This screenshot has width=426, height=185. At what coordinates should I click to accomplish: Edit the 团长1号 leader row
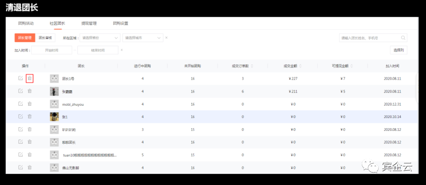[x=20, y=78]
